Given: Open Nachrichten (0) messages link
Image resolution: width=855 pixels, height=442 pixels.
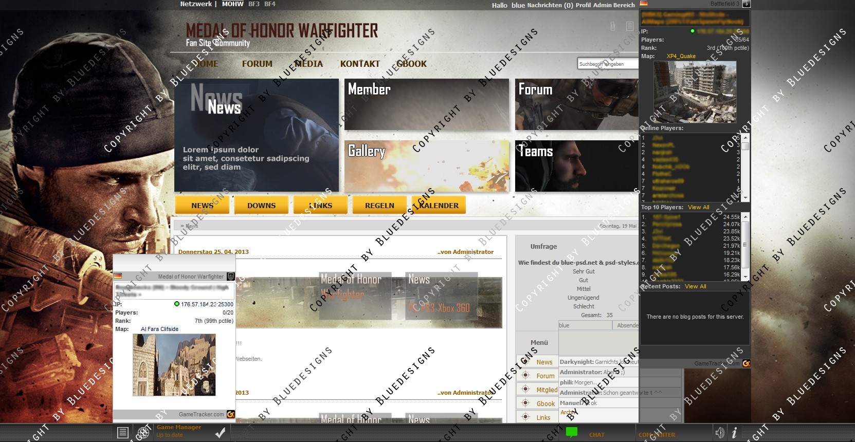Looking at the screenshot, I should point(550,5).
